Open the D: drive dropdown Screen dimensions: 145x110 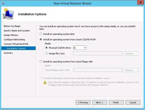(x=80, y=48)
